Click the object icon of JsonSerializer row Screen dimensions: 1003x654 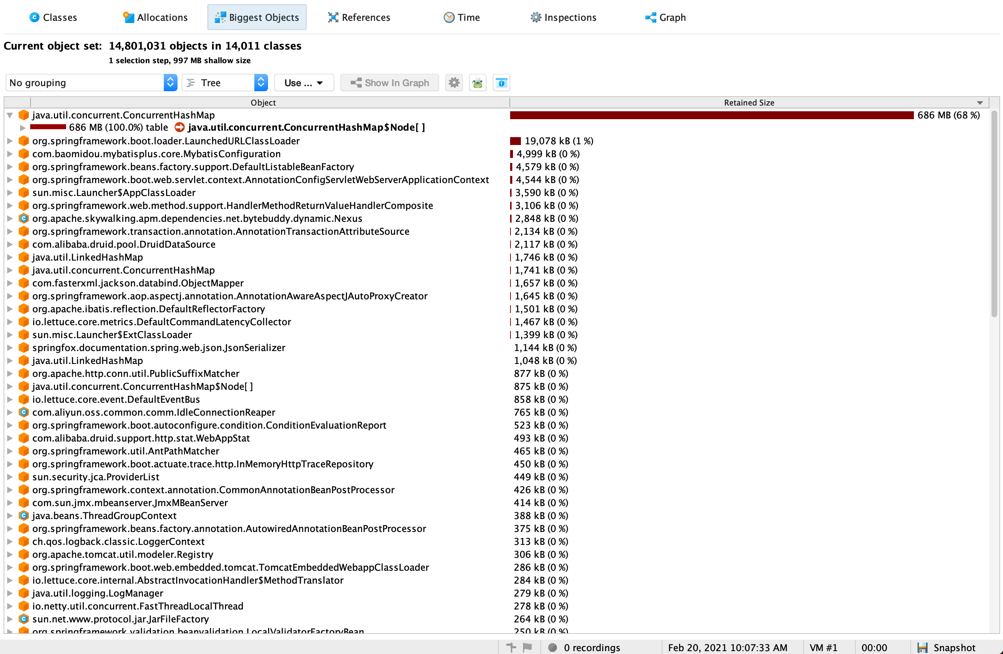pyautogui.click(x=24, y=348)
